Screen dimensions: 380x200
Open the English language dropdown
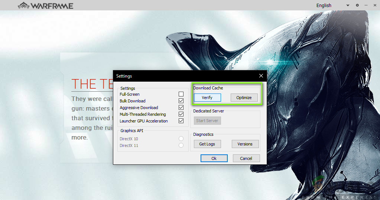coord(333,5)
